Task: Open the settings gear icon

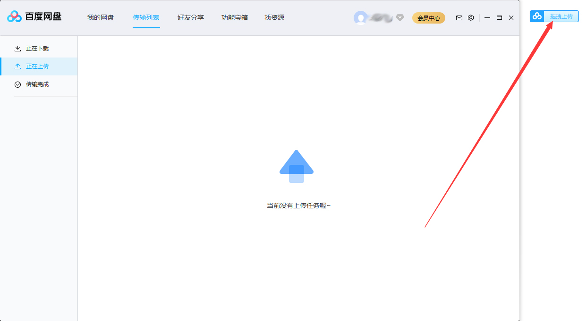Action: [470, 17]
